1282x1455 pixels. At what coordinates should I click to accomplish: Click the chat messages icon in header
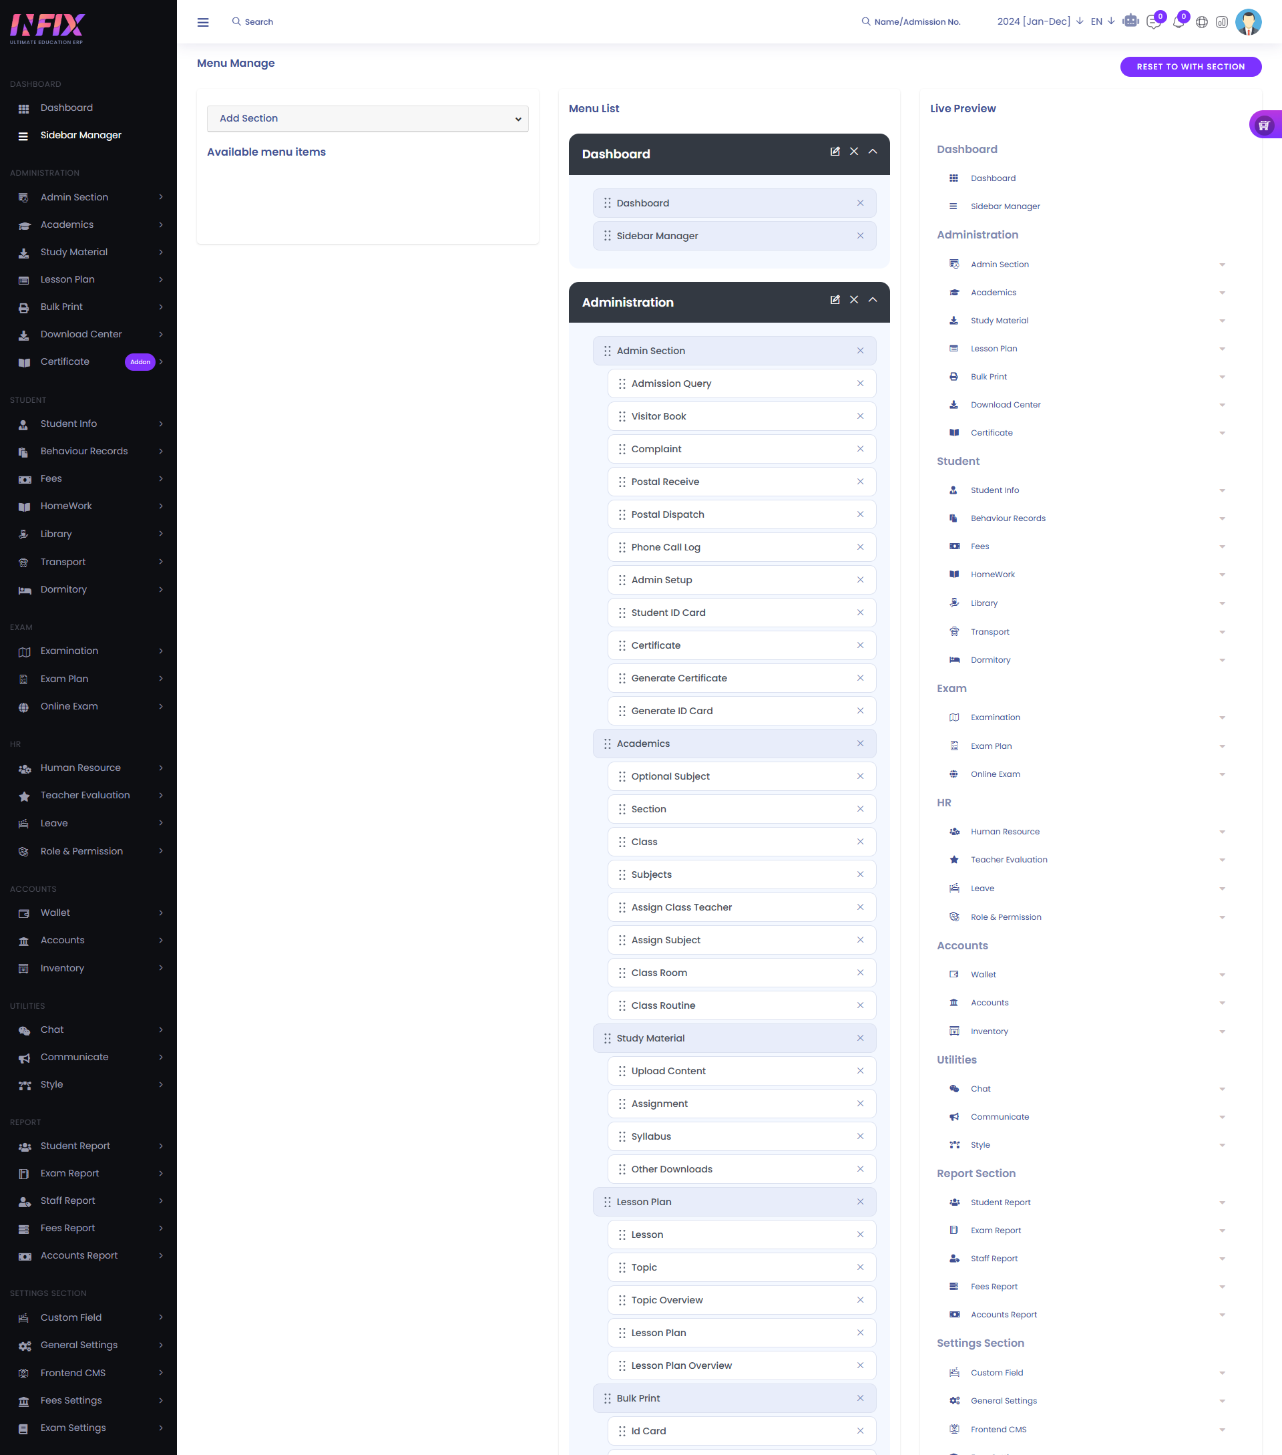coord(1153,22)
